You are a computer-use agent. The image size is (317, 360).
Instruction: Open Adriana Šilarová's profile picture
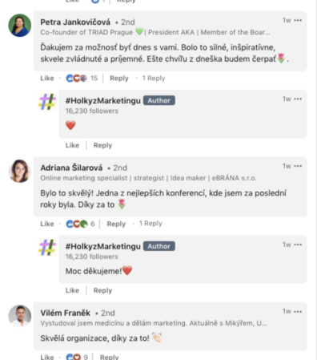click(20, 171)
